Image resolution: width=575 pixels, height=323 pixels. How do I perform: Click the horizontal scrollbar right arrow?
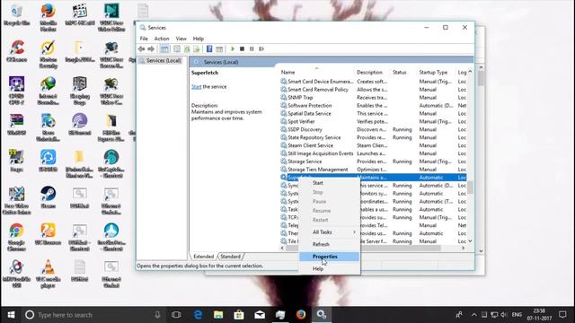pyautogui.click(x=464, y=248)
